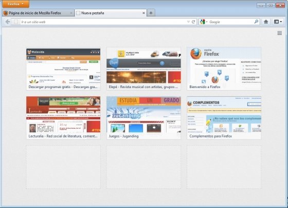Open the Google search engine selector
288x208 pixels.
tap(204, 22)
